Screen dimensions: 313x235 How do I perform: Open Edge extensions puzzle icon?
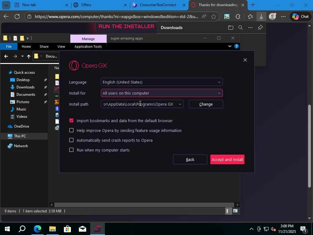pos(238,17)
